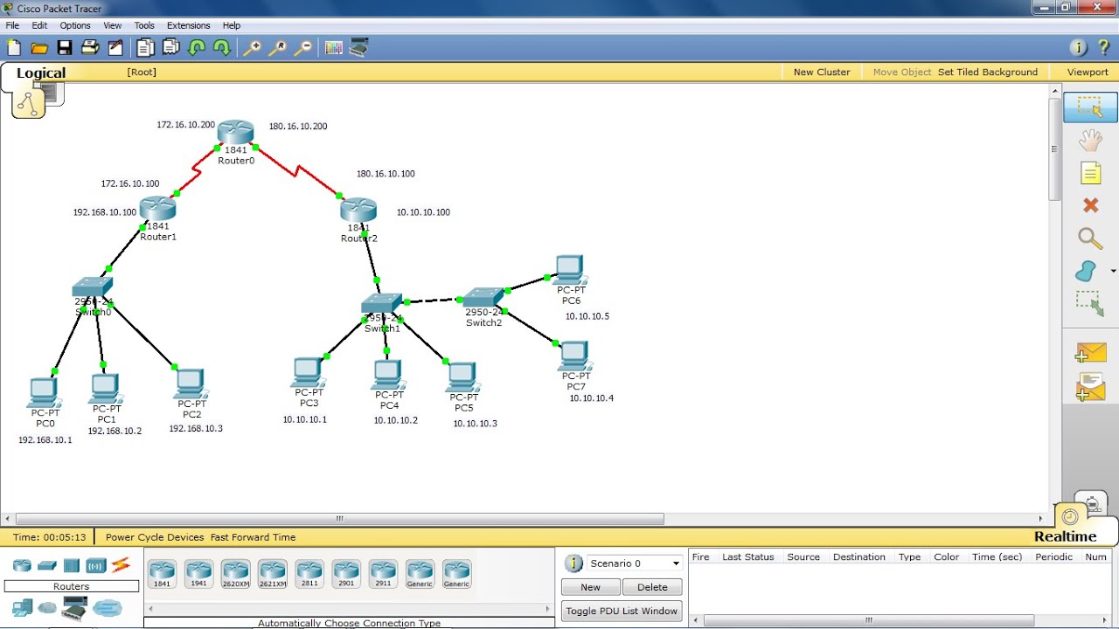Select the Switches device category
Viewport: 1119px width, 629px height.
47,565
